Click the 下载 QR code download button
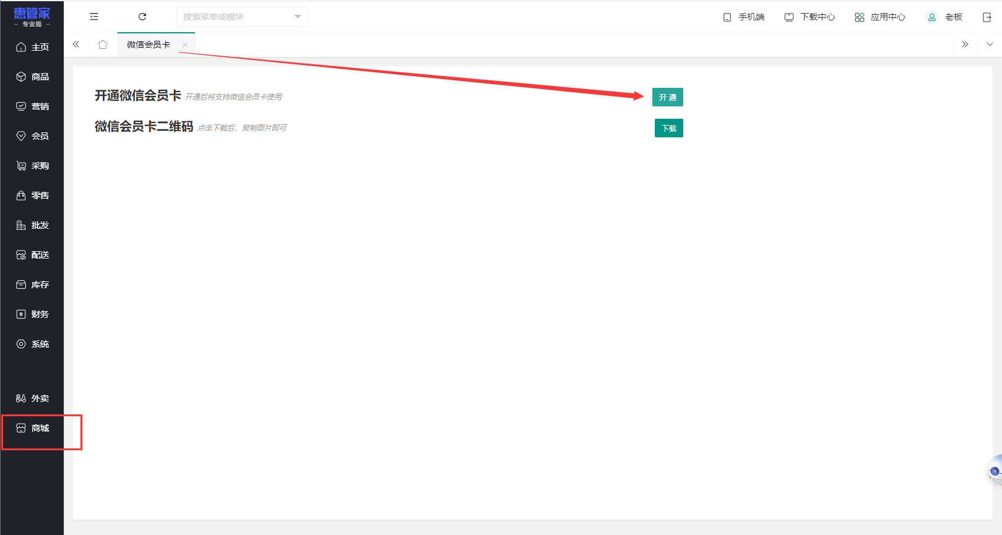This screenshot has height=535, width=1002. coord(669,128)
